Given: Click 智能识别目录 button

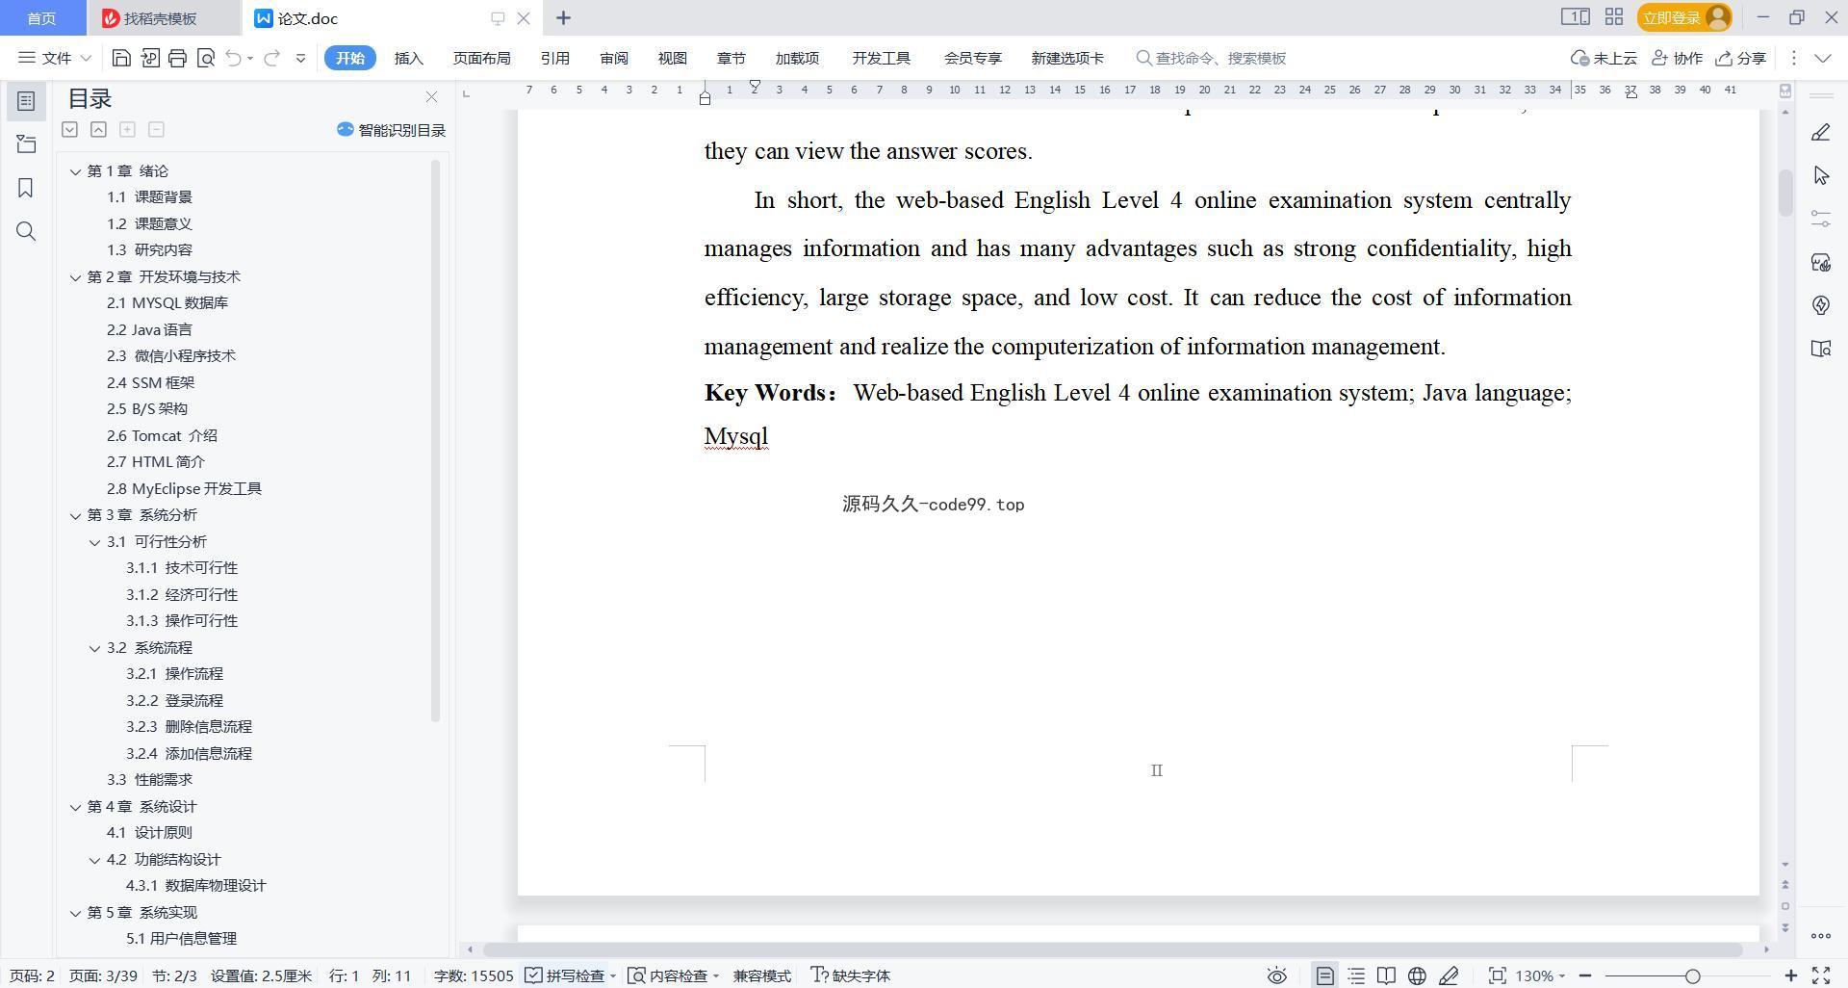Looking at the screenshot, I should [391, 130].
